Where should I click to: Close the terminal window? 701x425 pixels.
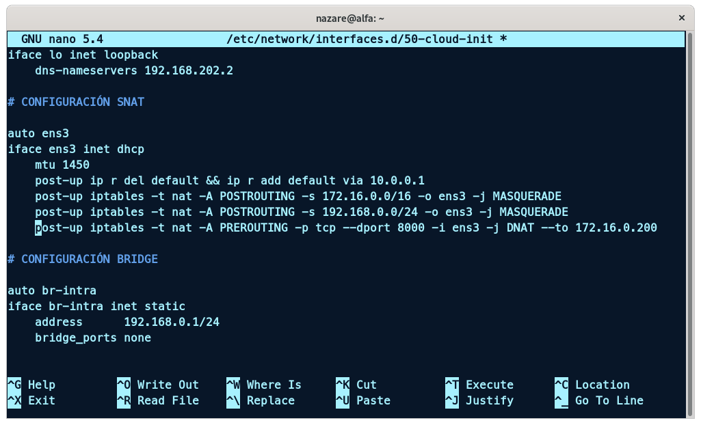coord(681,16)
